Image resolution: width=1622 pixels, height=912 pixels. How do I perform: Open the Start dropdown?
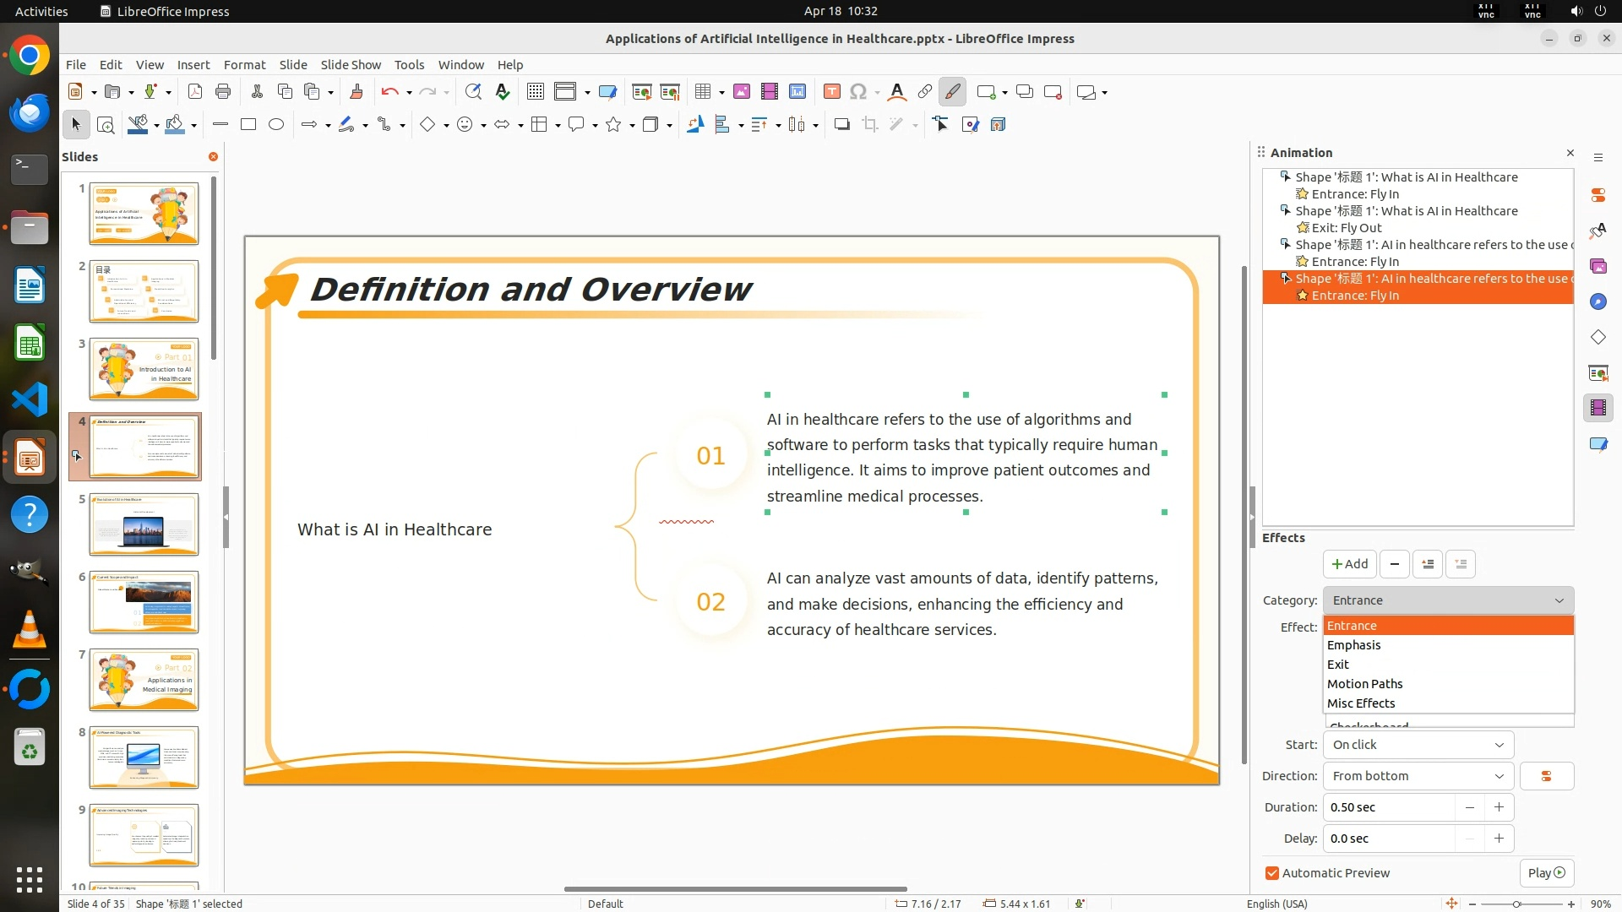[1418, 745]
